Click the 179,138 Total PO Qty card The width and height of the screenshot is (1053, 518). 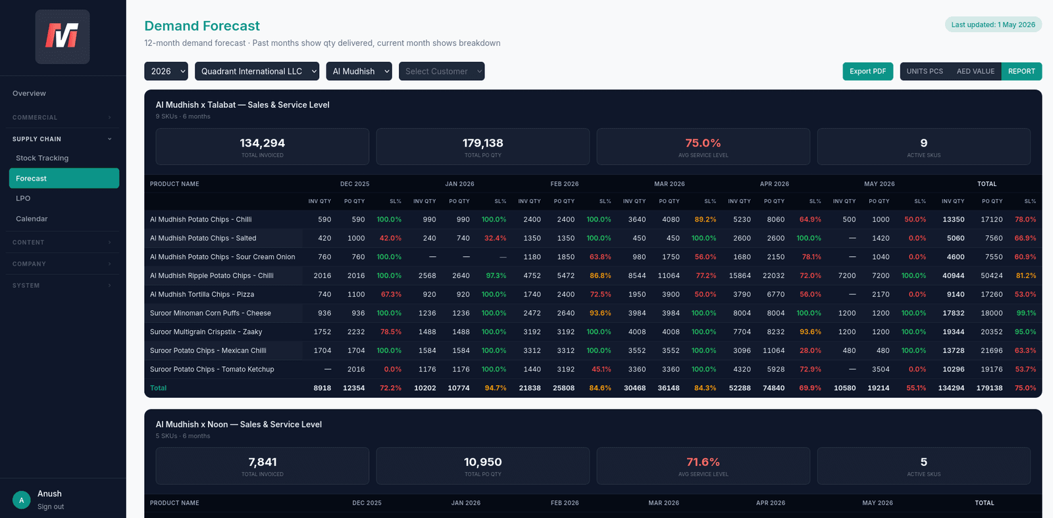(x=482, y=147)
